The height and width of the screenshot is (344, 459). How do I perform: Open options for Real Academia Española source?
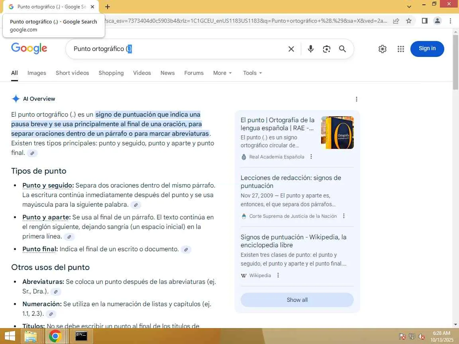tap(311, 157)
